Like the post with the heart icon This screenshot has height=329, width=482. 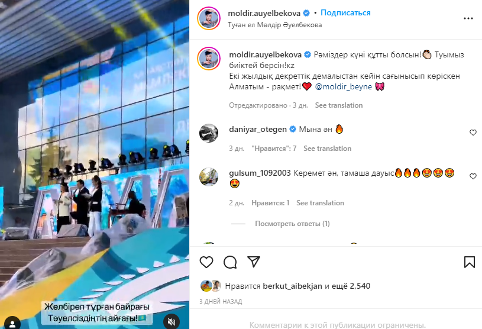(206, 262)
